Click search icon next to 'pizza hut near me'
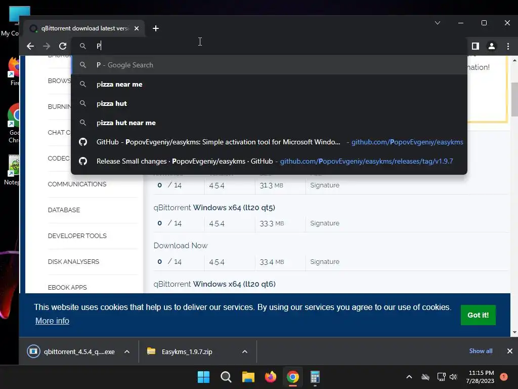Viewport: 518px width, 389px height. (x=83, y=123)
